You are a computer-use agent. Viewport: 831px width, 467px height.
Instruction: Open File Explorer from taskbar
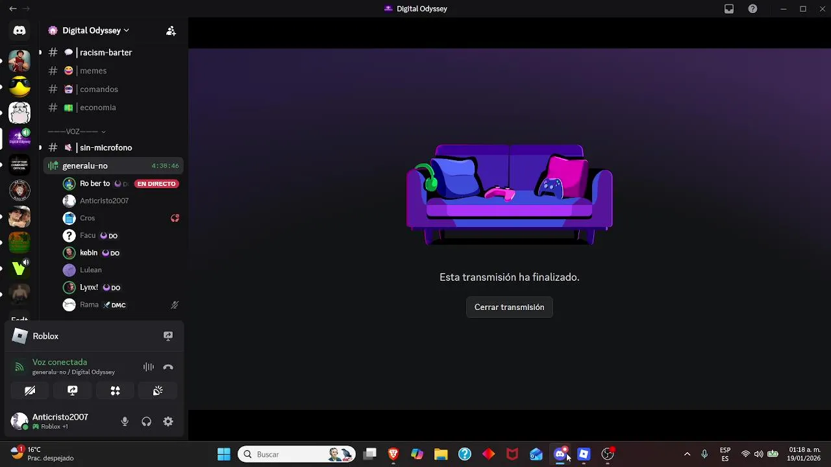coord(441,455)
